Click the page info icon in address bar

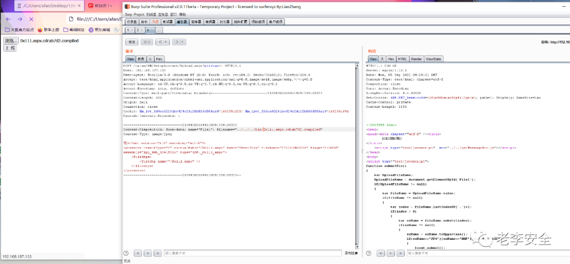pyautogui.click(x=71, y=19)
